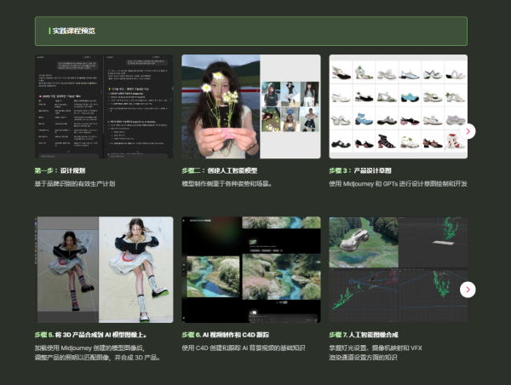Open the AI image compositing 3D viewport thumbnail
Image resolution: width=511 pixels, height=385 pixels.
pos(399,270)
